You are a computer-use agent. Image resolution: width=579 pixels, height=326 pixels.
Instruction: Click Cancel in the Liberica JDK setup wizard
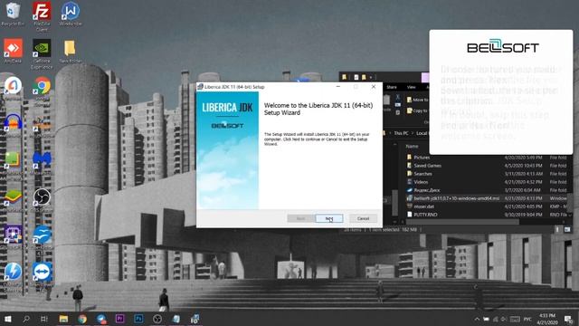coord(363,218)
